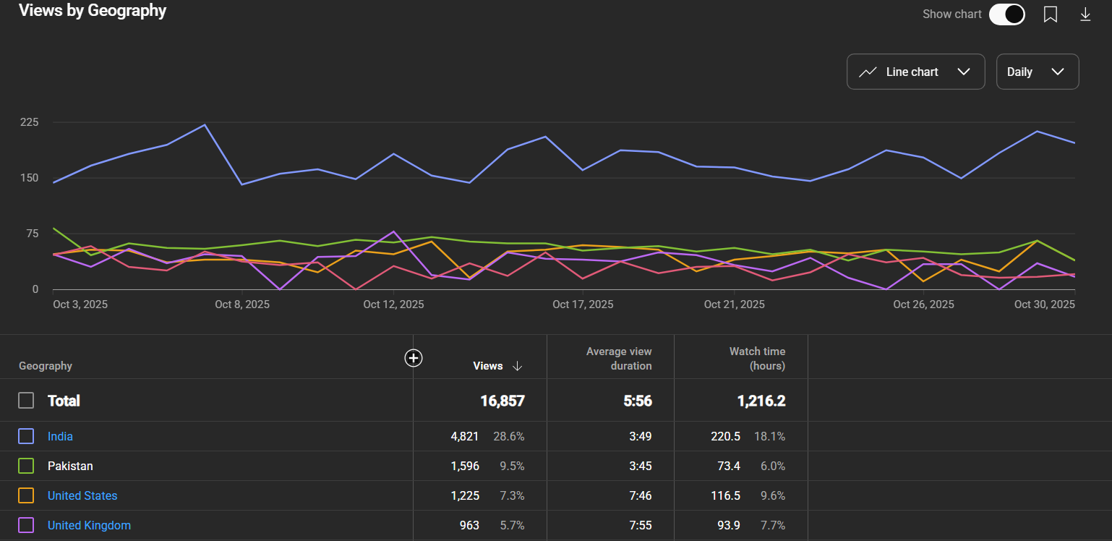Click the add metric plus icon

(414, 358)
